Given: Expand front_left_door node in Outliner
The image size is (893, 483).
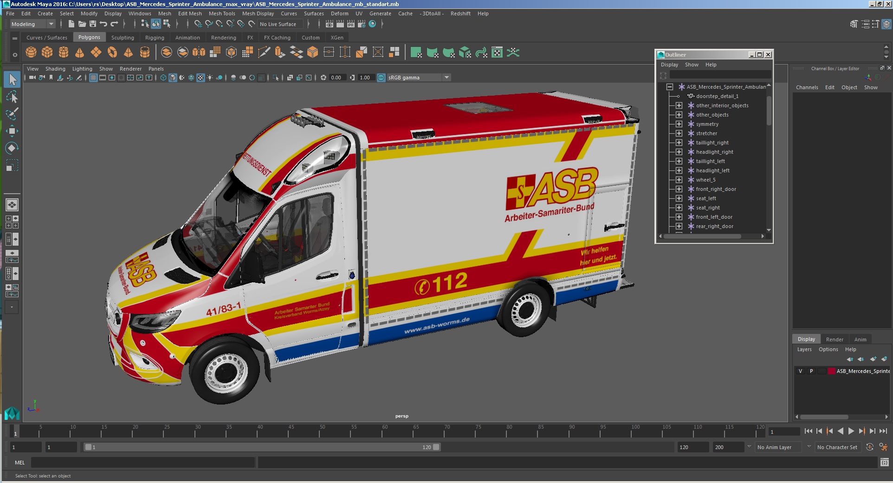Looking at the screenshot, I should [679, 217].
